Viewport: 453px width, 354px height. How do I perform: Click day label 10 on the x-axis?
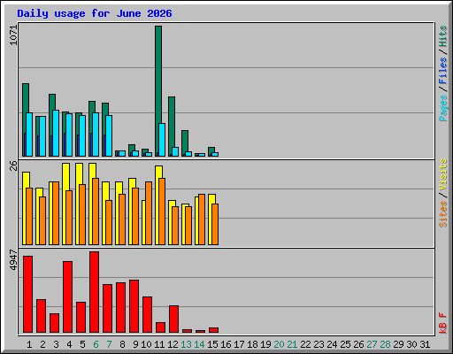pos(146,344)
